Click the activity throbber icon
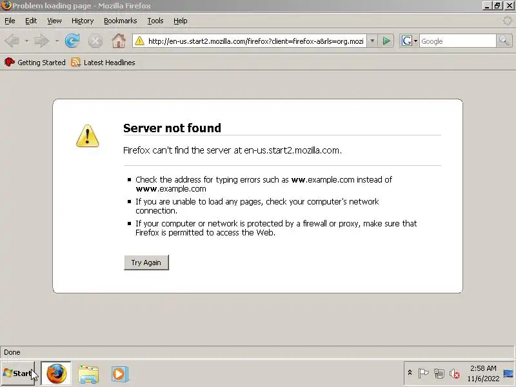The width and height of the screenshot is (516, 387). point(508,21)
